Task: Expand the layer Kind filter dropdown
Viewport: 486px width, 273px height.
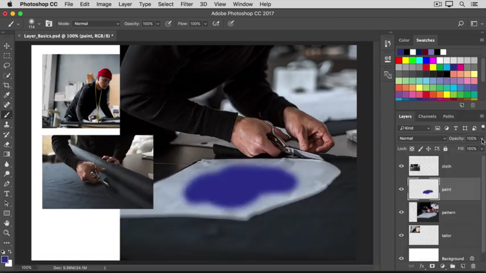Action: point(414,128)
